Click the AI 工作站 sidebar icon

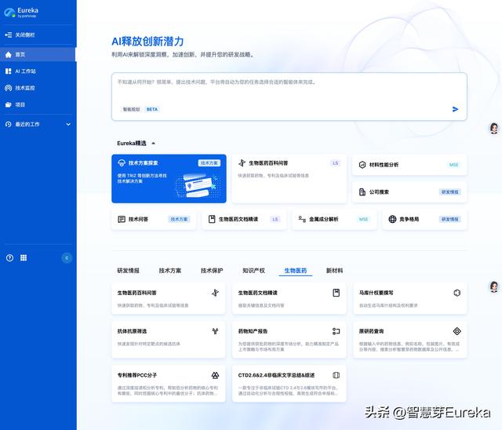pyautogui.click(x=9, y=71)
